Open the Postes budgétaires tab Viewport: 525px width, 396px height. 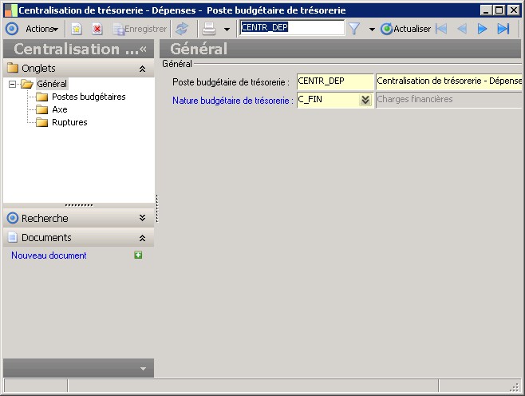[89, 97]
